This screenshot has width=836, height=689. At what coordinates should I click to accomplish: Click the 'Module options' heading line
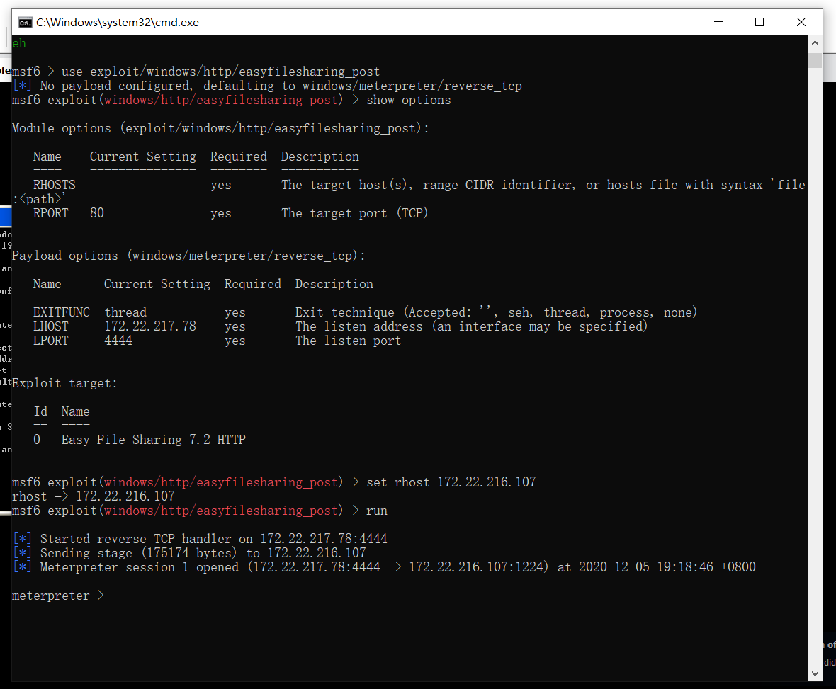[220, 128]
